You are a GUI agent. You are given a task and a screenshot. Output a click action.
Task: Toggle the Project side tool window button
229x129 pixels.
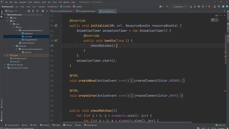pyautogui.click(x=1, y=14)
